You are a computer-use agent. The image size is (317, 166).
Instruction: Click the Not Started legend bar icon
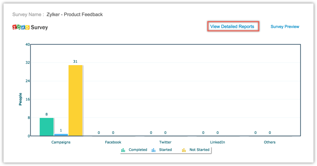(184, 150)
